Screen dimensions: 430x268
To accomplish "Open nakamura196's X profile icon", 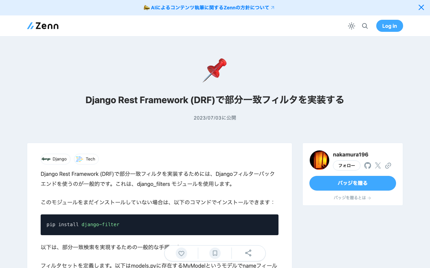I will point(378,165).
